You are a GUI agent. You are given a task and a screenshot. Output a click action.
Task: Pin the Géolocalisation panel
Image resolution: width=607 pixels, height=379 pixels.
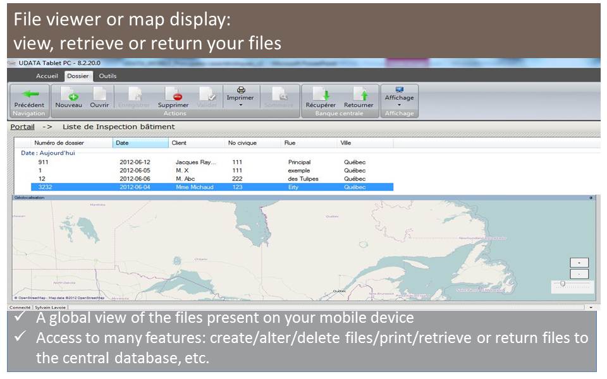coord(591,198)
